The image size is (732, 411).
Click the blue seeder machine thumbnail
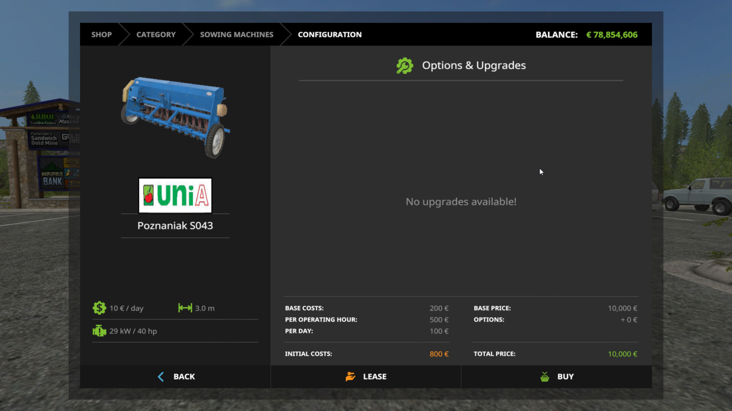[x=175, y=116]
